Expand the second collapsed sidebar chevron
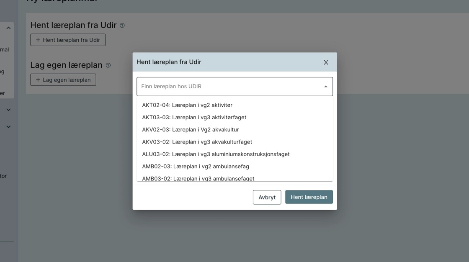This screenshot has height=262, width=469. [x=8, y=127]
